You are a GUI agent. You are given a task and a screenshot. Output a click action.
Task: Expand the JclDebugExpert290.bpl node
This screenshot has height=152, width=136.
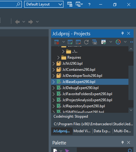53,88
